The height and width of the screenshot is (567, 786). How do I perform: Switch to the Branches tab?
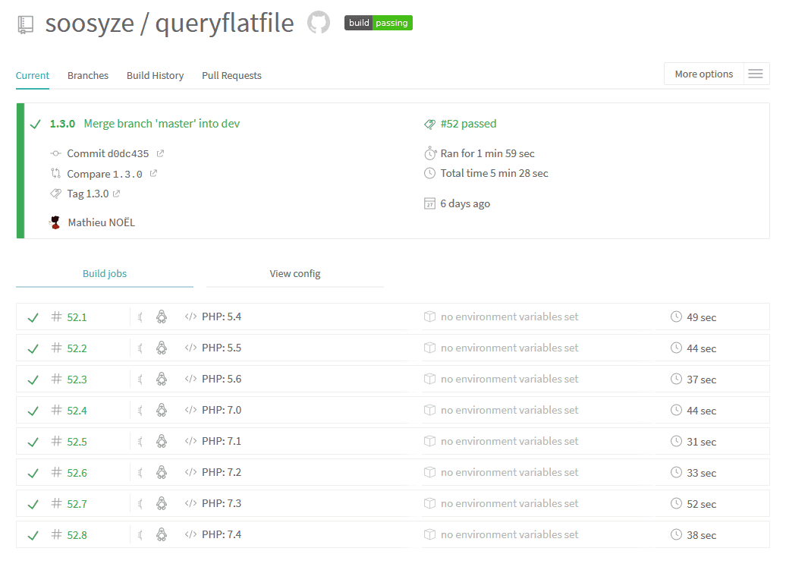(x=88, y=75)
